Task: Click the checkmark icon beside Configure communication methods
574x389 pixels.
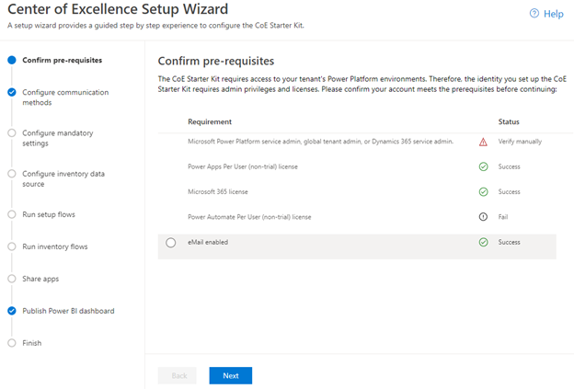Action: (x=12, y=92)
